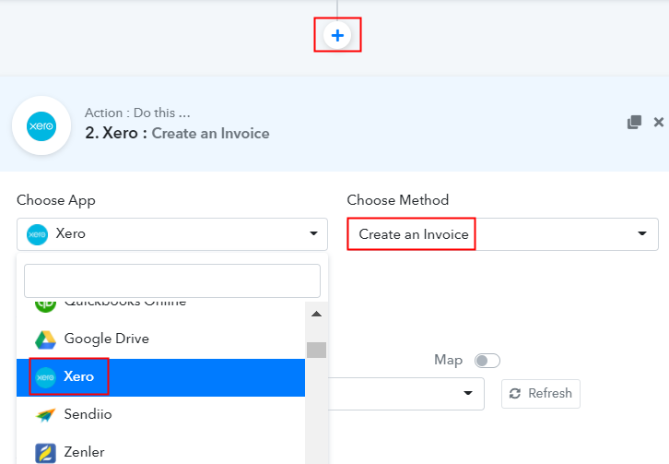Click the Google Drive triangle icon
This screenshot has height=464, width=669.
[45, 339]
